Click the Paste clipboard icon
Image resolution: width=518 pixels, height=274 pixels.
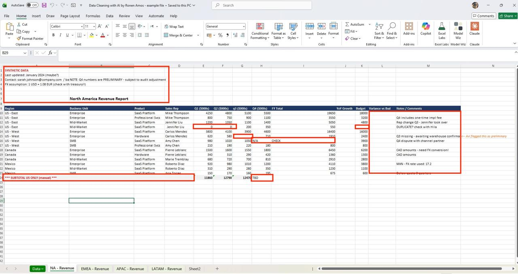9,27
